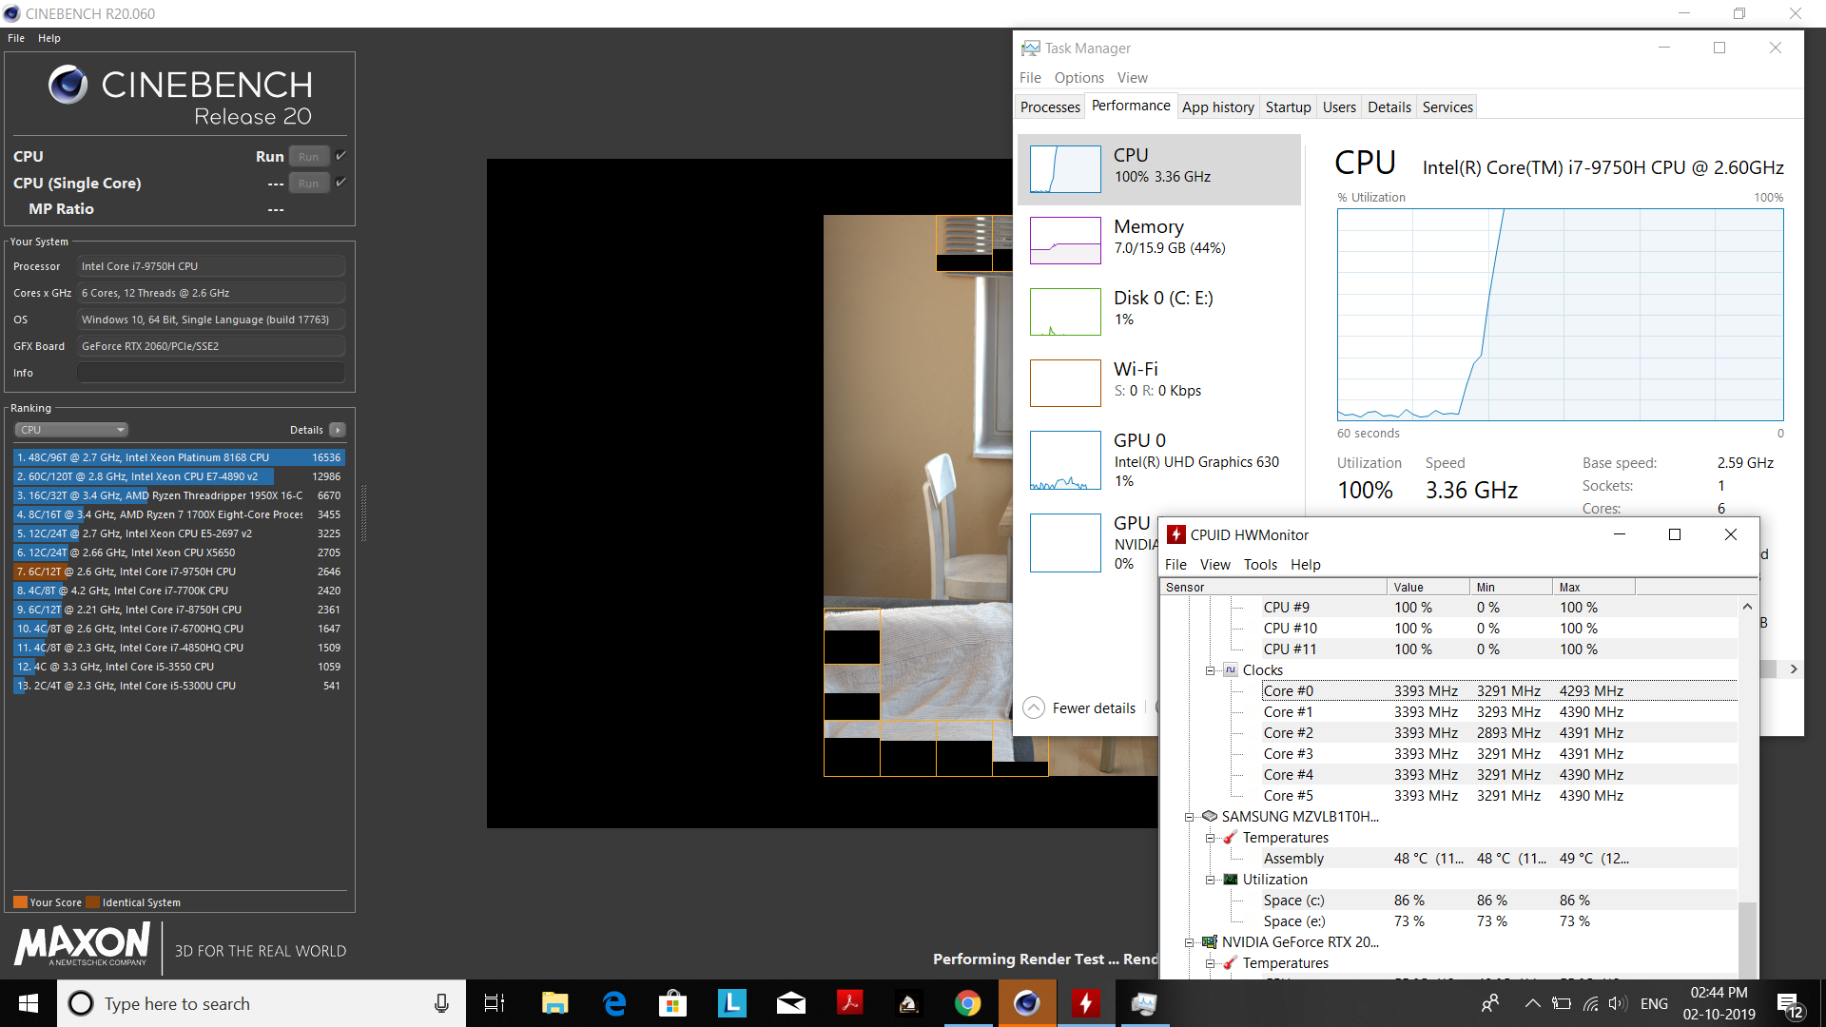Screen dimensions: 1826x1027
Task: Click Fewer details collapse icon
Action: coord(1034,708)
